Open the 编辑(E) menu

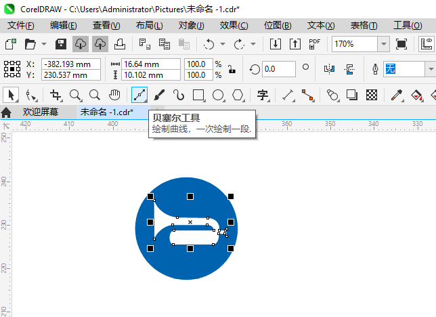pyautogui.click(x=64, y=26)
